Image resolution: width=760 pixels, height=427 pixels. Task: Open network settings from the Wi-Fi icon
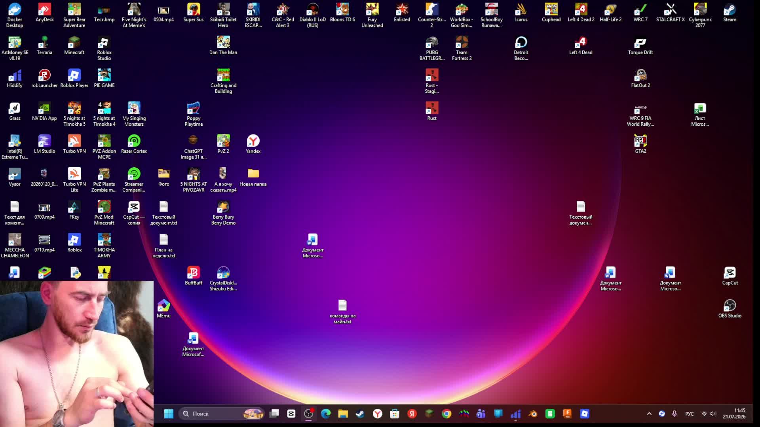coord(704,414)
